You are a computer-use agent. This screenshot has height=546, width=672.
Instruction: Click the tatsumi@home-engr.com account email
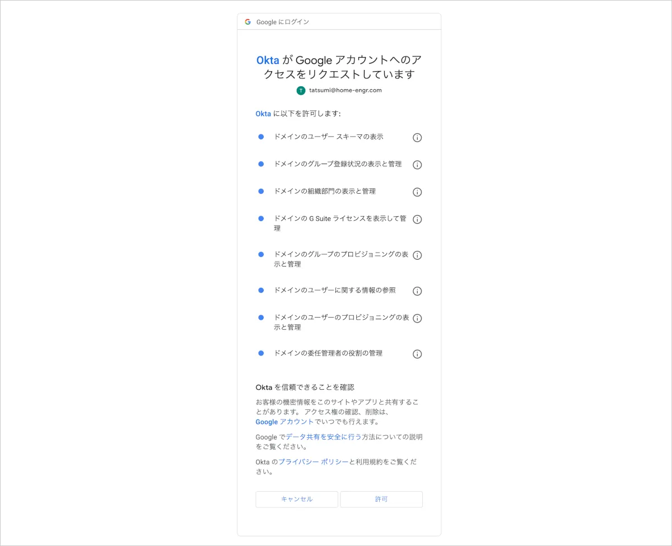point(346,90)
